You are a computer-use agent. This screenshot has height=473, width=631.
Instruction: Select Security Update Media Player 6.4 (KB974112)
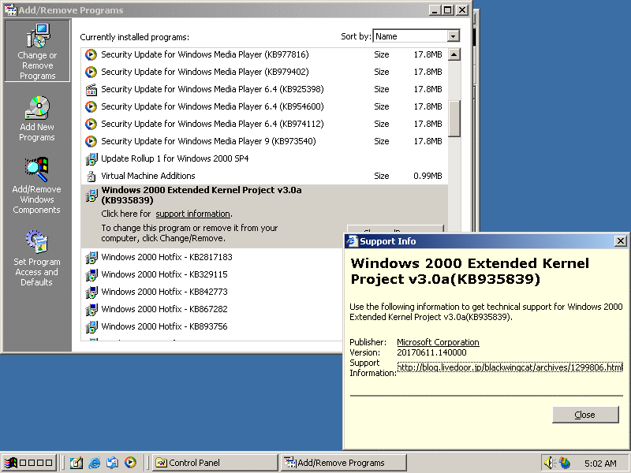coord(264,124)
